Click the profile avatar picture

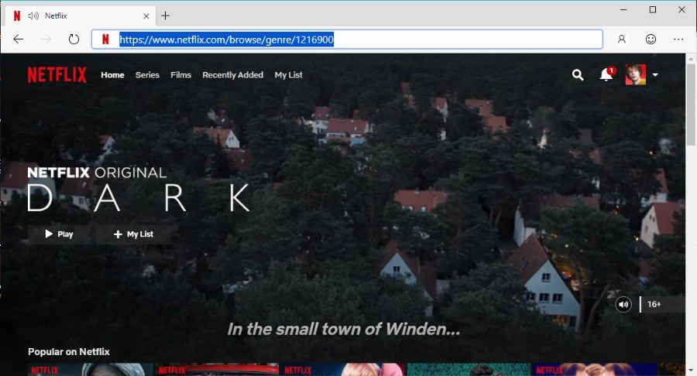[635, 75]
